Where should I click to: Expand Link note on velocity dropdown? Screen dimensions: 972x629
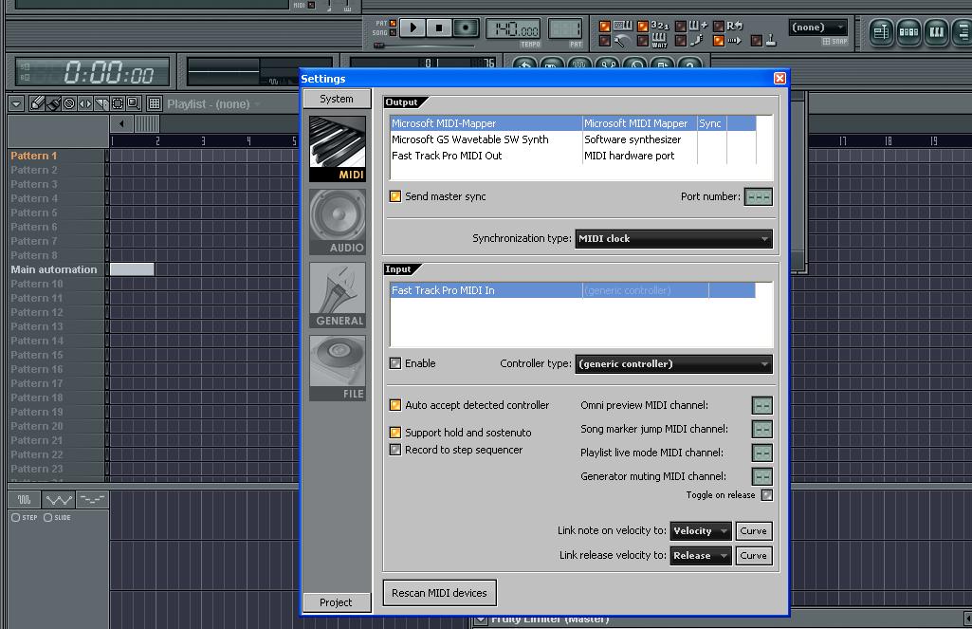click(x=700, y=531)
